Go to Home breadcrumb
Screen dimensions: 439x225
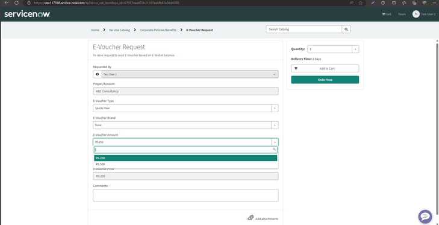click(x=95, y=30)
